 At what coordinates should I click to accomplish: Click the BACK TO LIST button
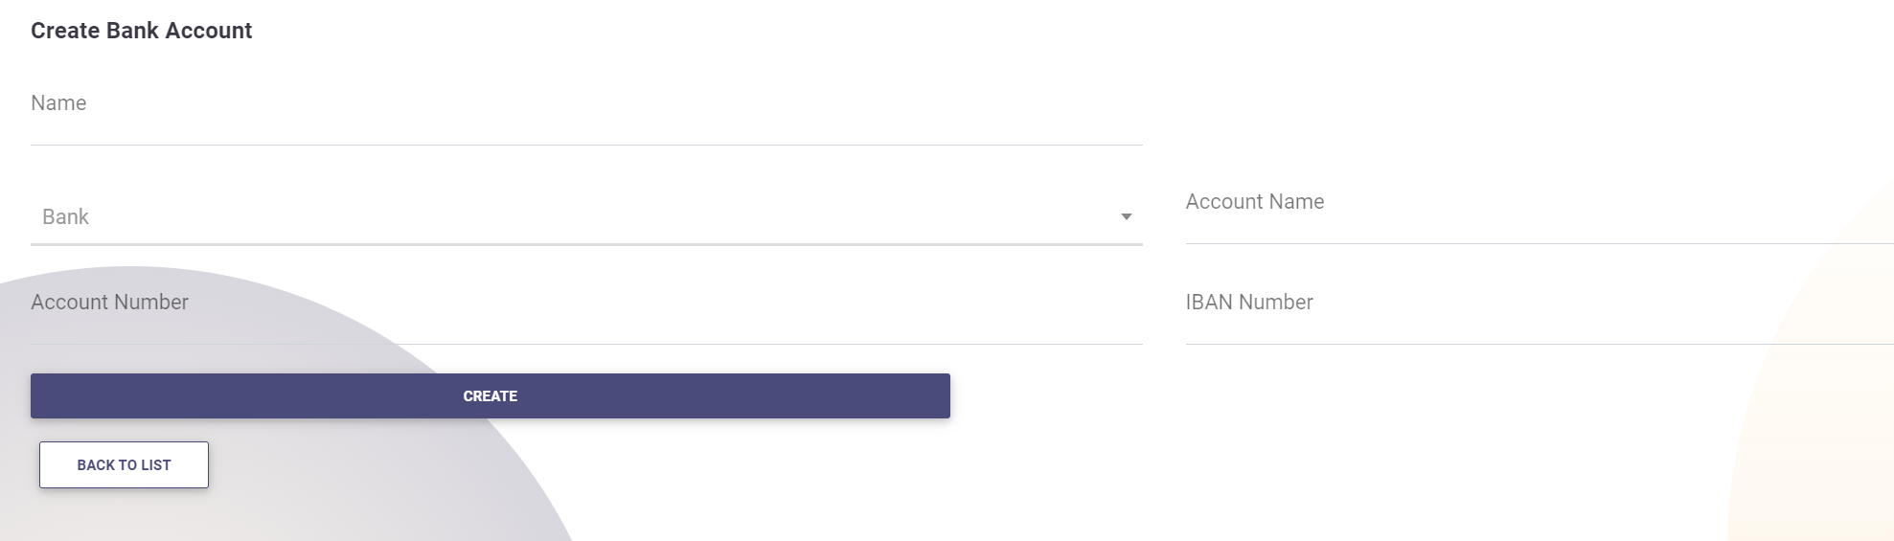click(124, 465)
